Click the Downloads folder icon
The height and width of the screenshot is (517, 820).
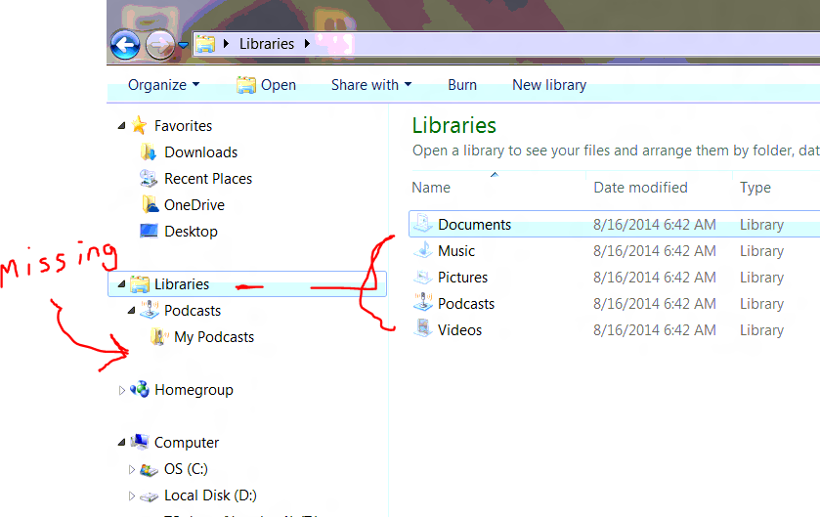click(149, 152)
